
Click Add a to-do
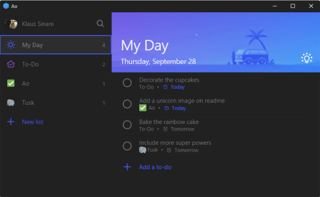point(155,167)
